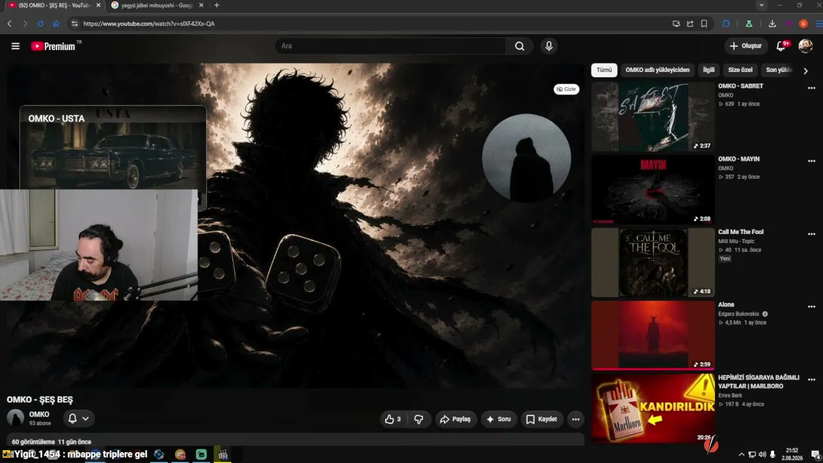Open the blue extensions puzzle icon
This screenshot has width=823, height=463.
[x=726, y=24]
